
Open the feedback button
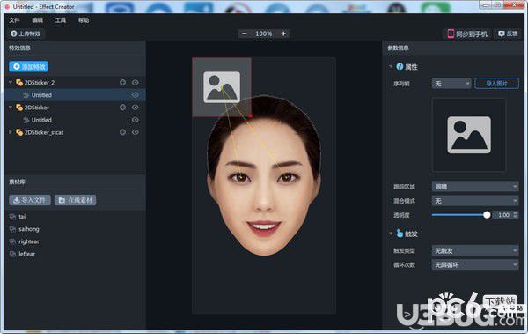tap(508, 33)
